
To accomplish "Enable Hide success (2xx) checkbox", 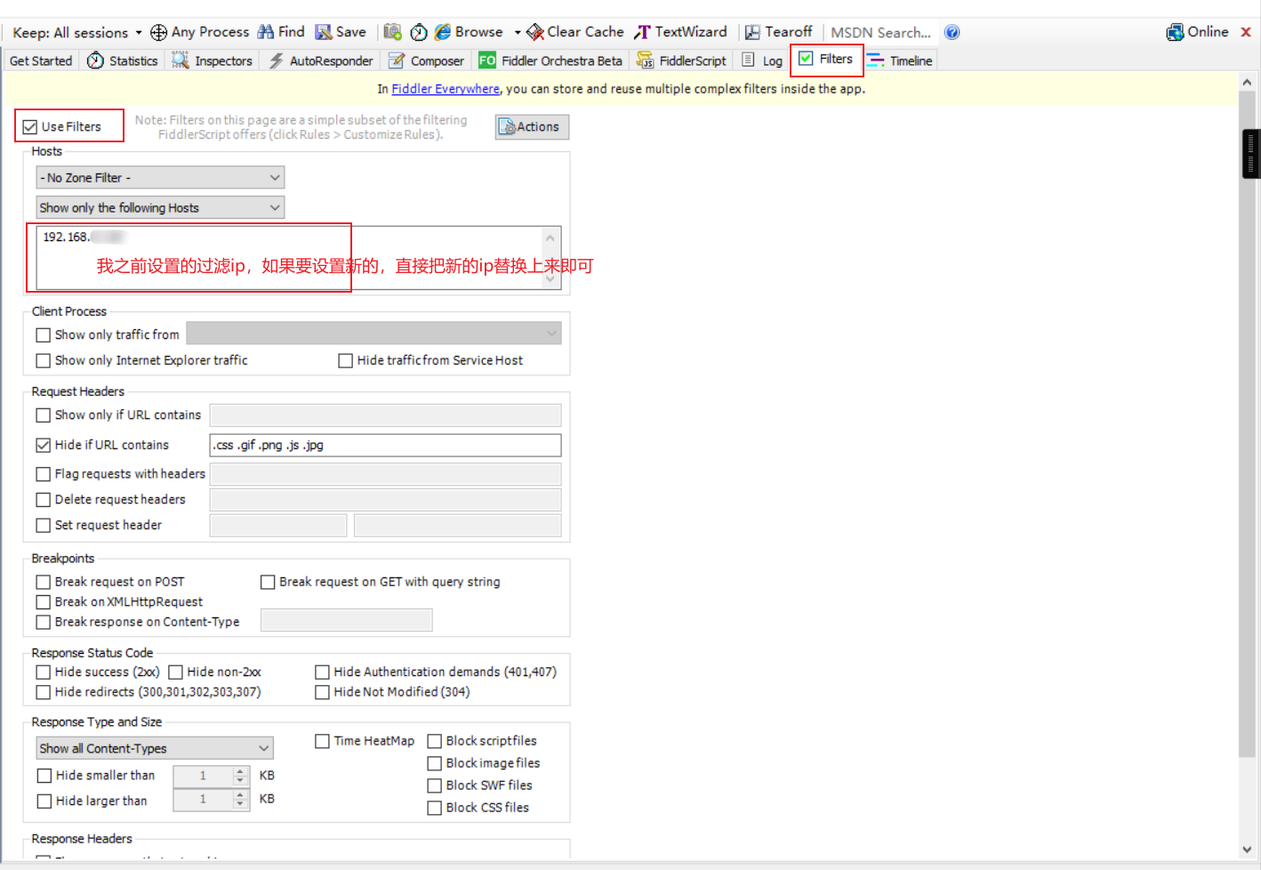I will 44,673.
